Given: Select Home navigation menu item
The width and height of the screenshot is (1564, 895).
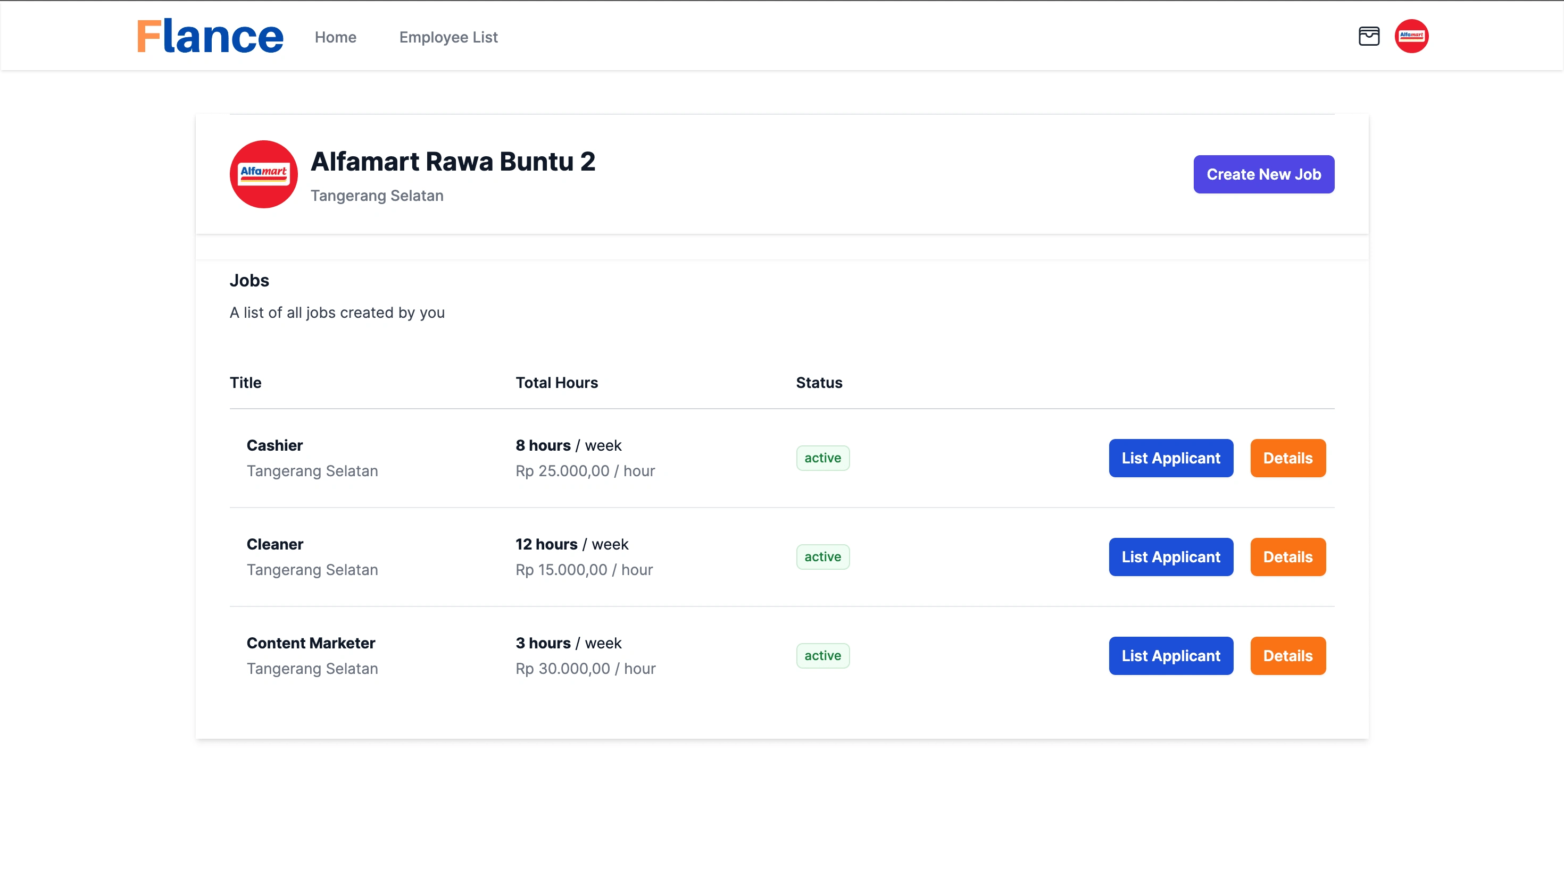Looking at the screenshot, I should click(x=335, y=36).
